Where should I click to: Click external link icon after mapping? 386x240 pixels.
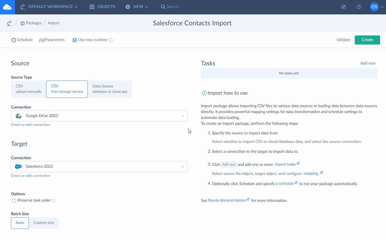coord(321,173)
